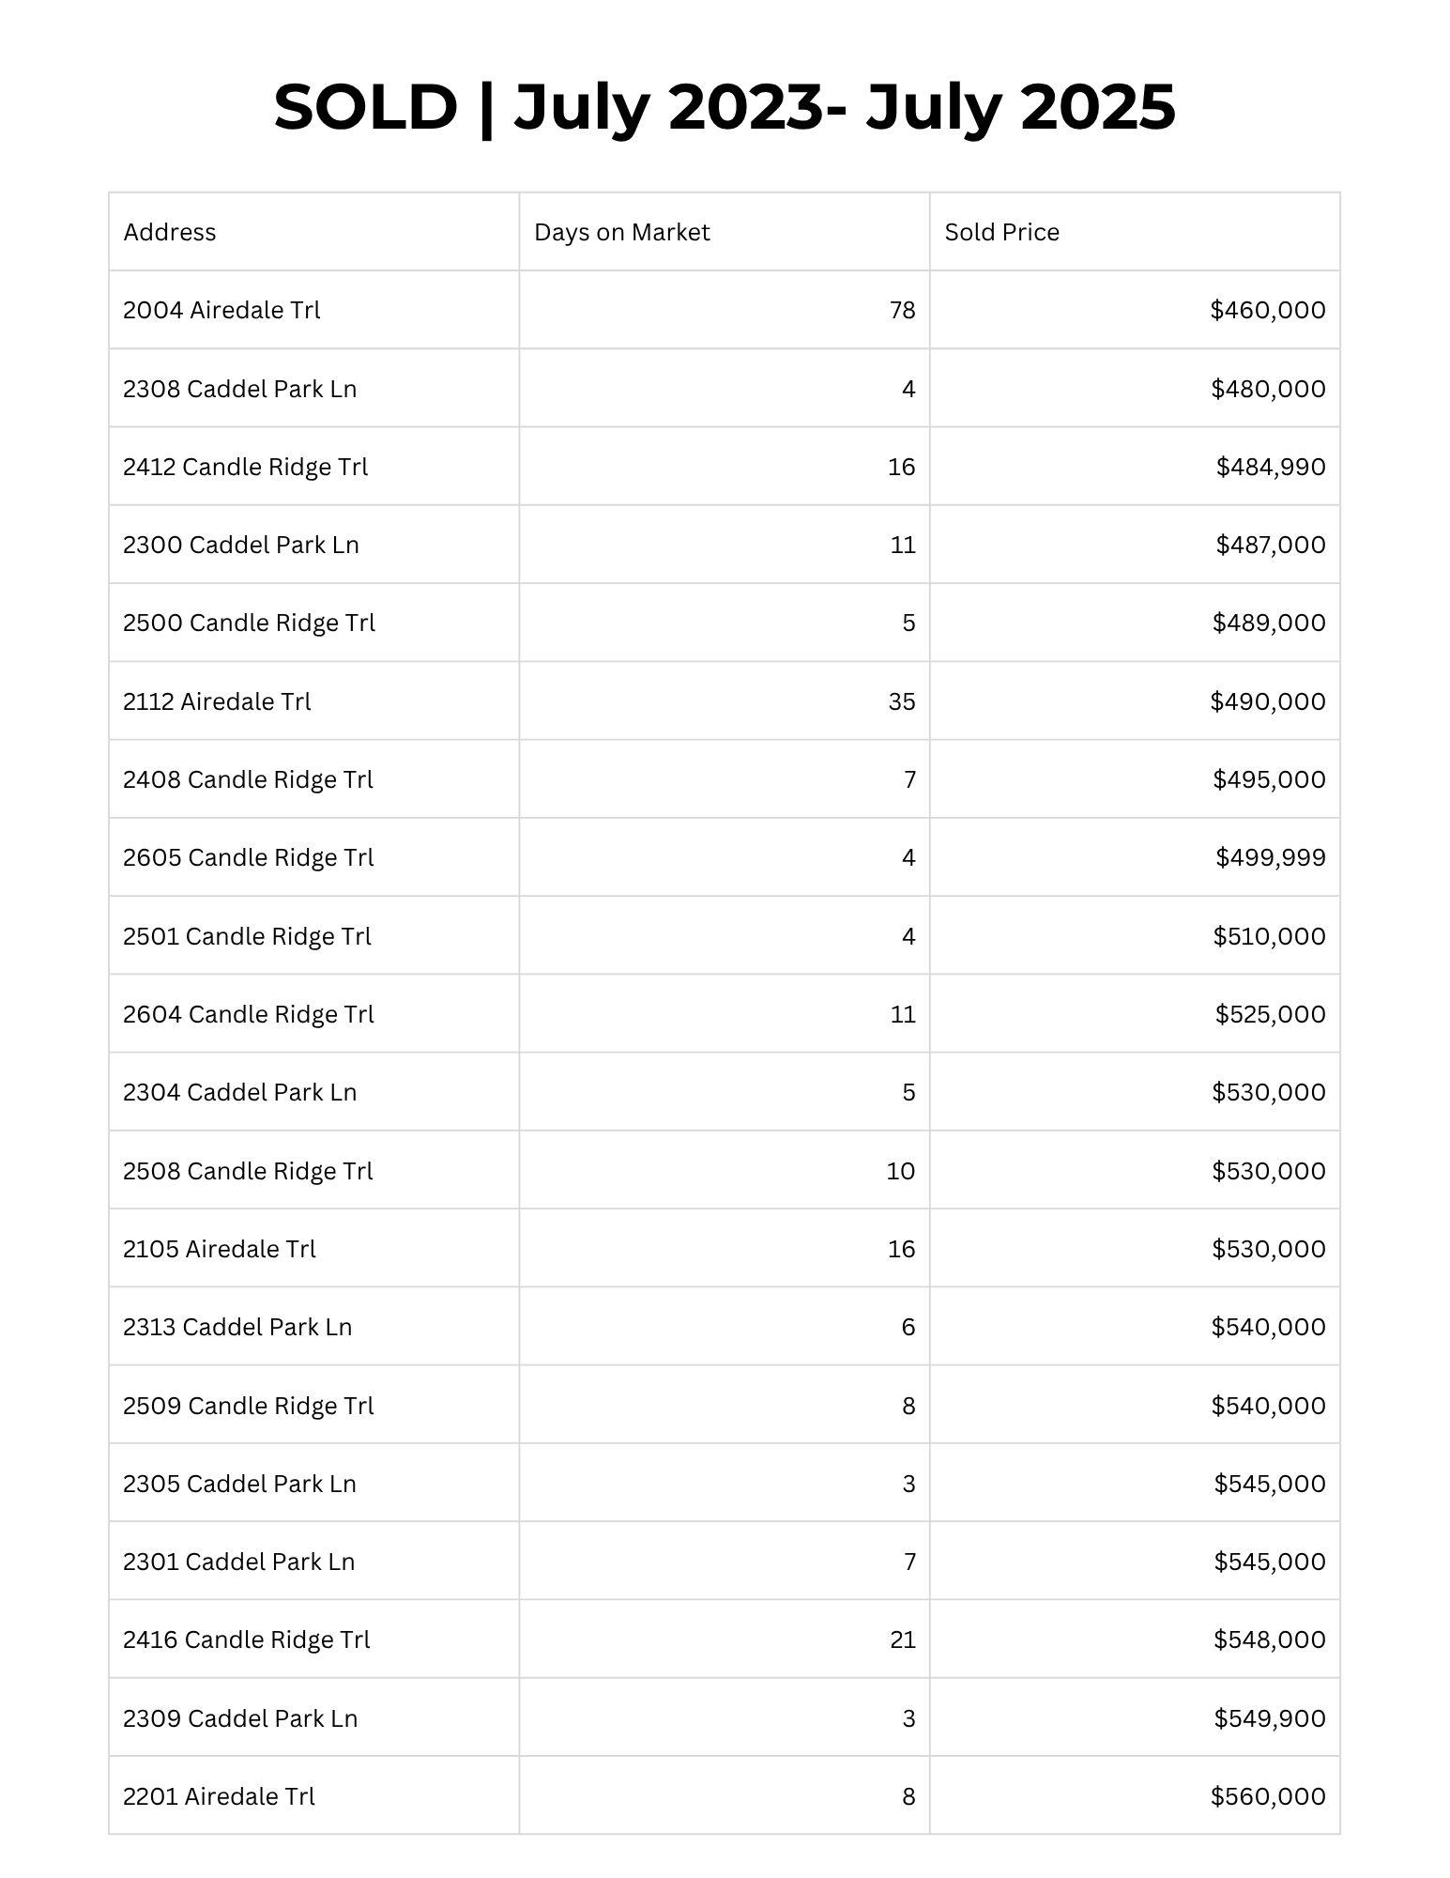Select the 2112 Airedale Trl address
Screen dimensions: 1450x1878
point(217,701)
